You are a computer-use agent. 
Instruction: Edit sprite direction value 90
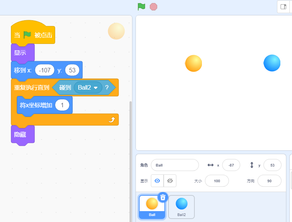[x=269, y=181]
